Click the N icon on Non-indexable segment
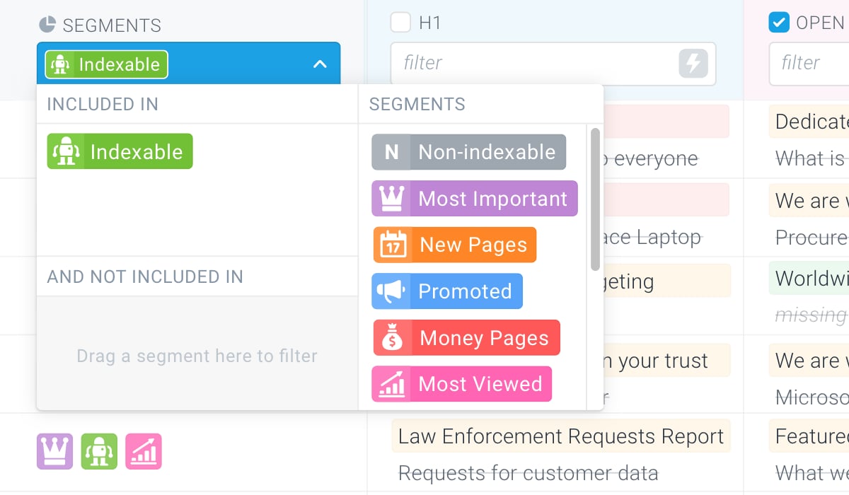Viewport: 849px width, 495px height. (x=391, y=152)
